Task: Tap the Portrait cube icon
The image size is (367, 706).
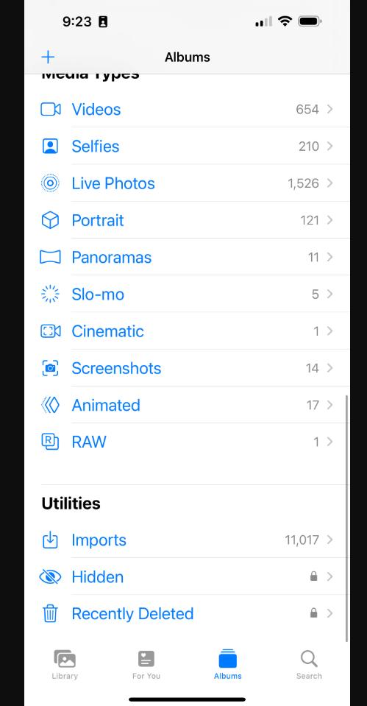Action: click(x=50, y=220)
